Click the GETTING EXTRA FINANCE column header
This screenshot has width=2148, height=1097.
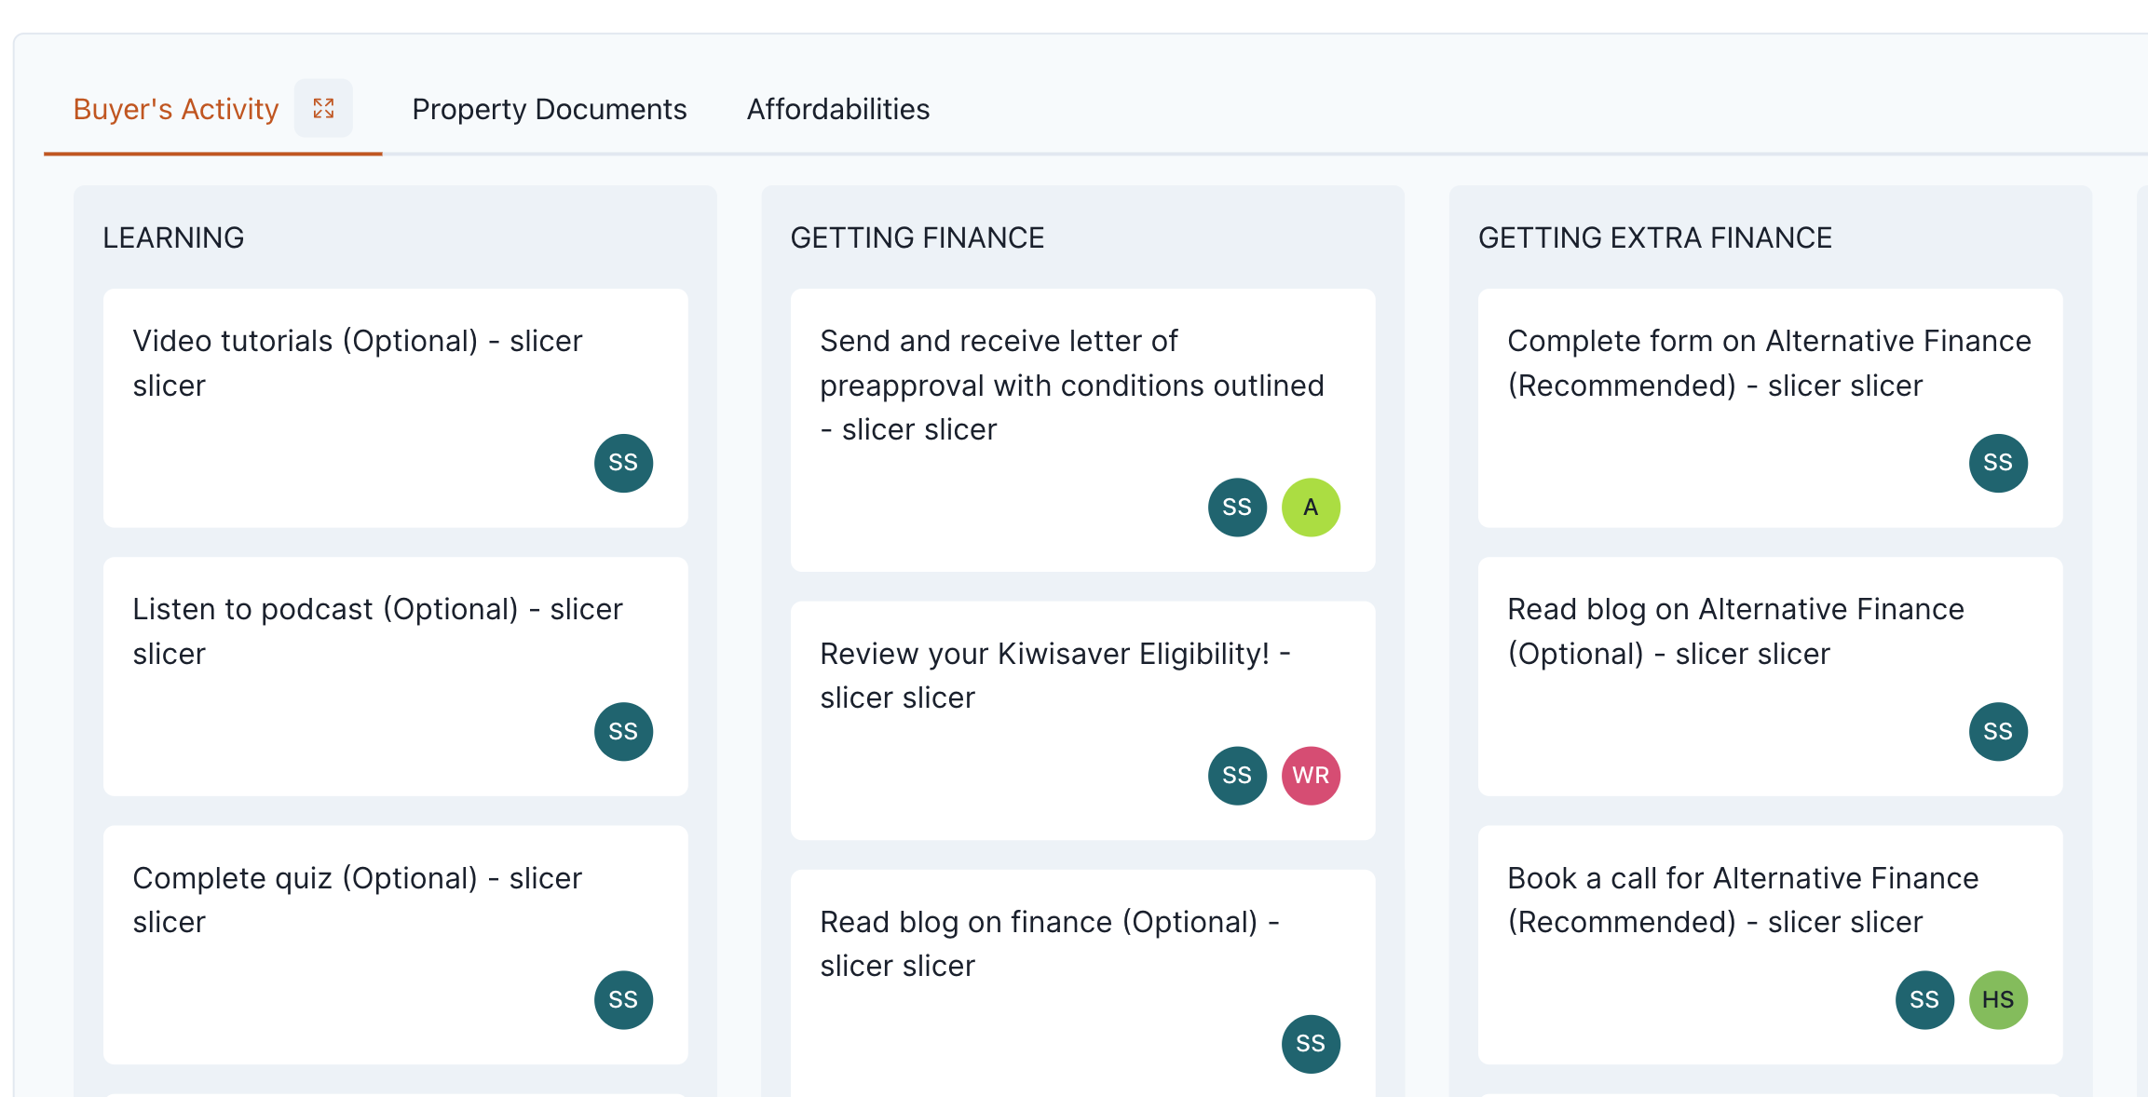pos(1654,237)
